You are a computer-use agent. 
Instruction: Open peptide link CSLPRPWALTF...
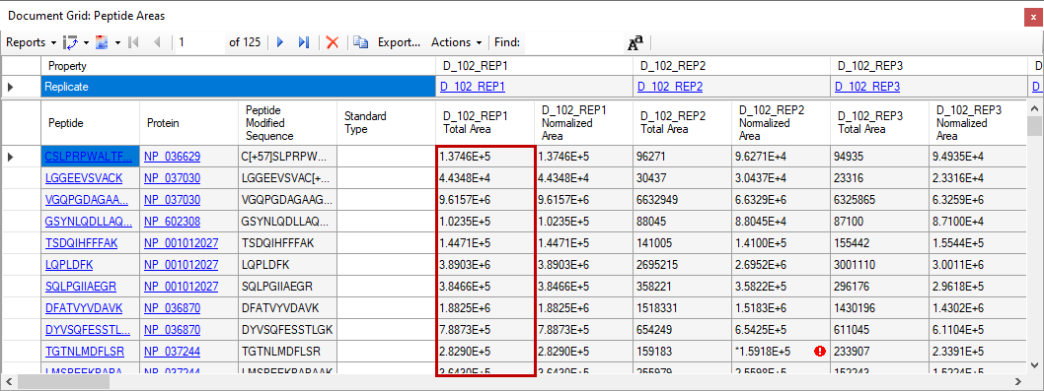coord(89,157)
